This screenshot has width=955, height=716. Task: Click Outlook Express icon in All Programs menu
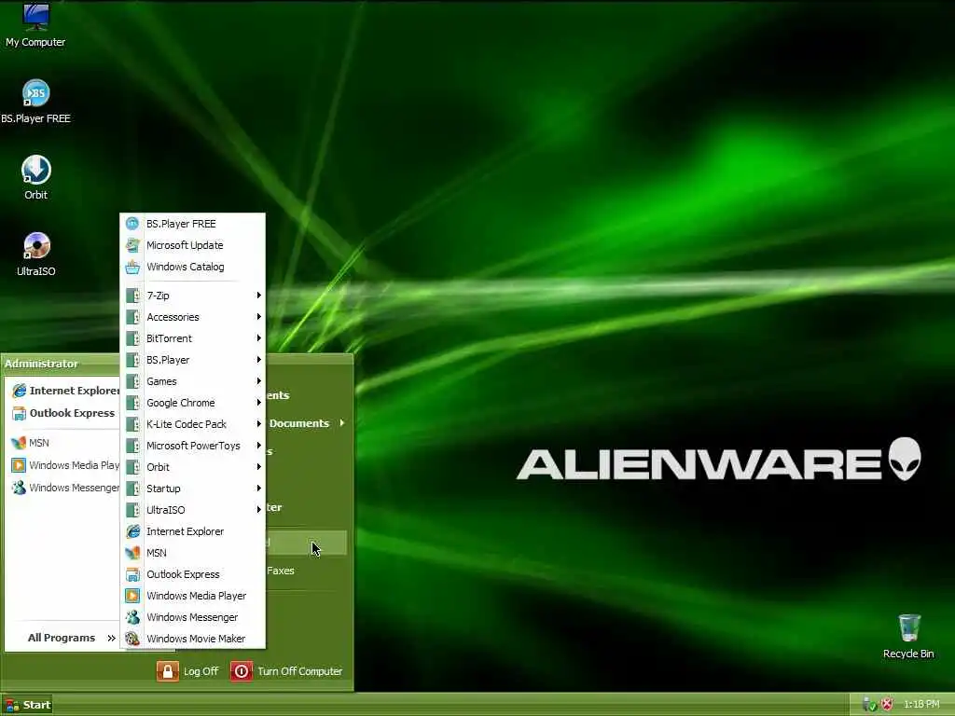click(x=132, y=574)
